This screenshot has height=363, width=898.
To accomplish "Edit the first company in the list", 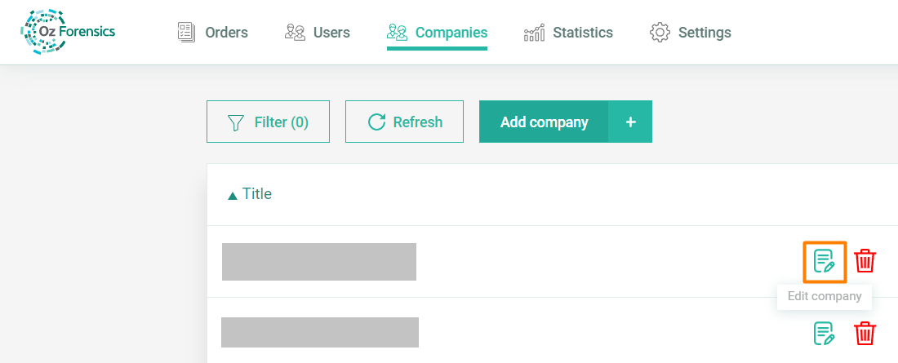I will point(825,261).
